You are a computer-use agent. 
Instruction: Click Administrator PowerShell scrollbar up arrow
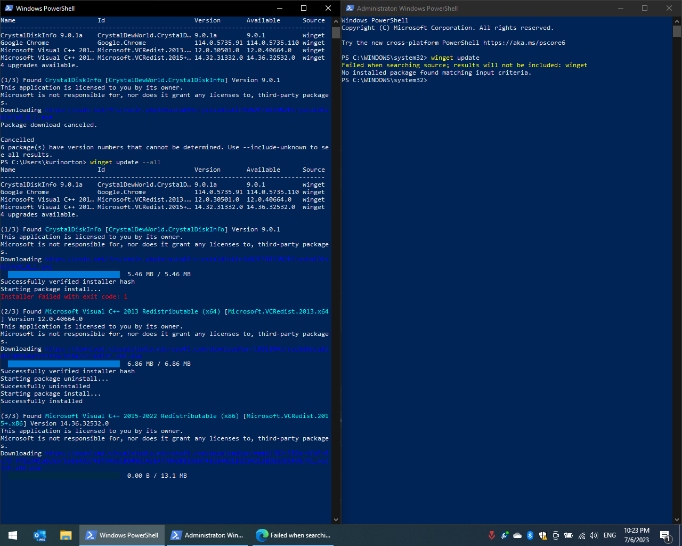tap(677, 21)
